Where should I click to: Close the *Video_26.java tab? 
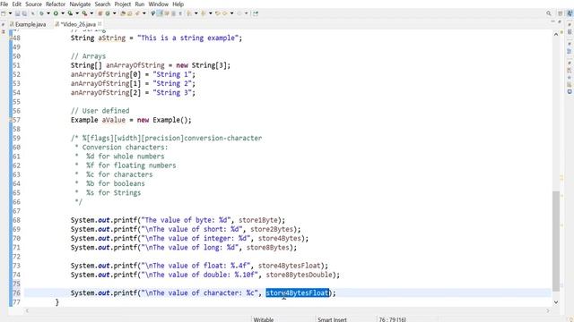click(100, 24)
